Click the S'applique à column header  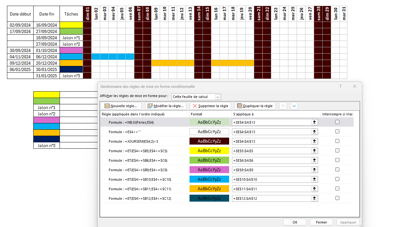pos(276,114)
